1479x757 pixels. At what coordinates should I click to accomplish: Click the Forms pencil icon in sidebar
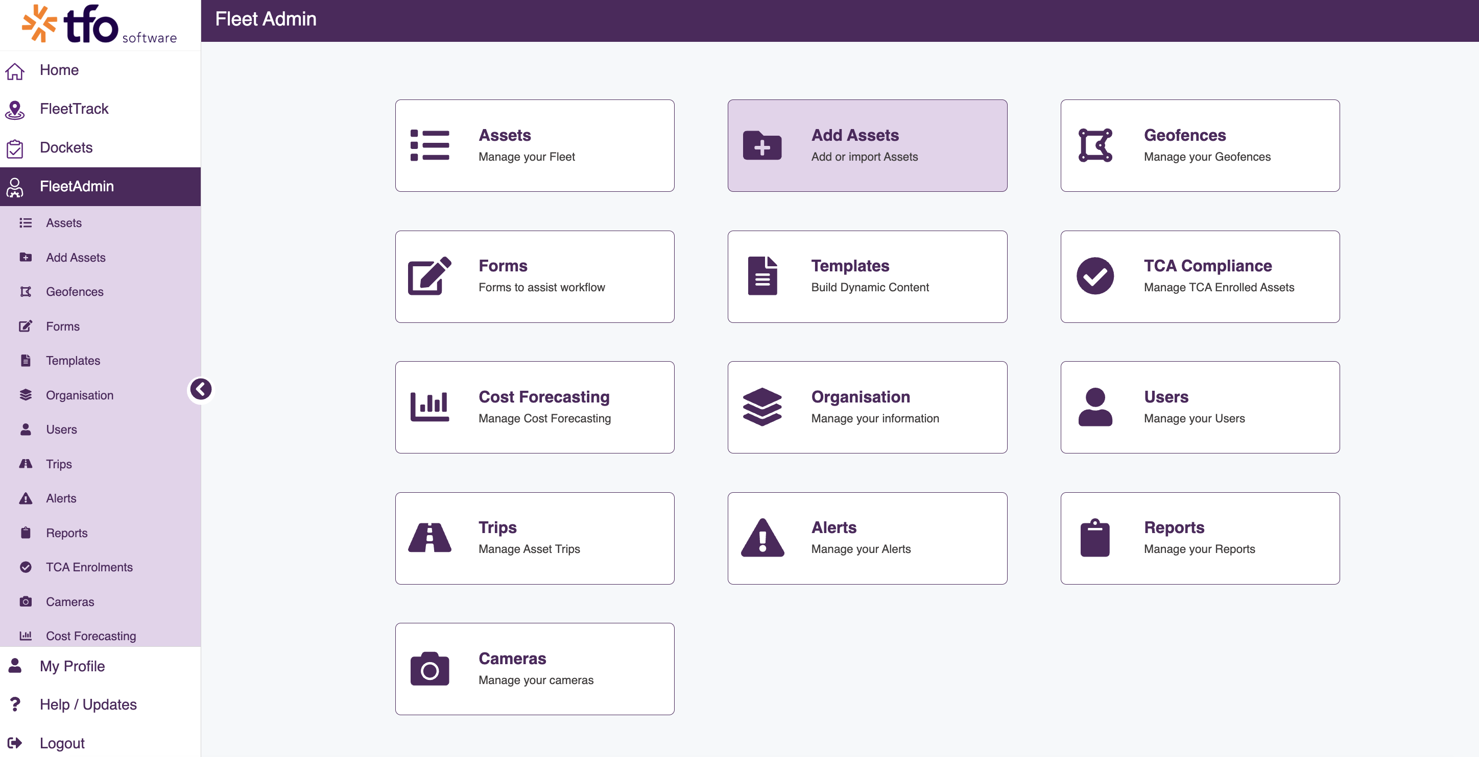26,326
